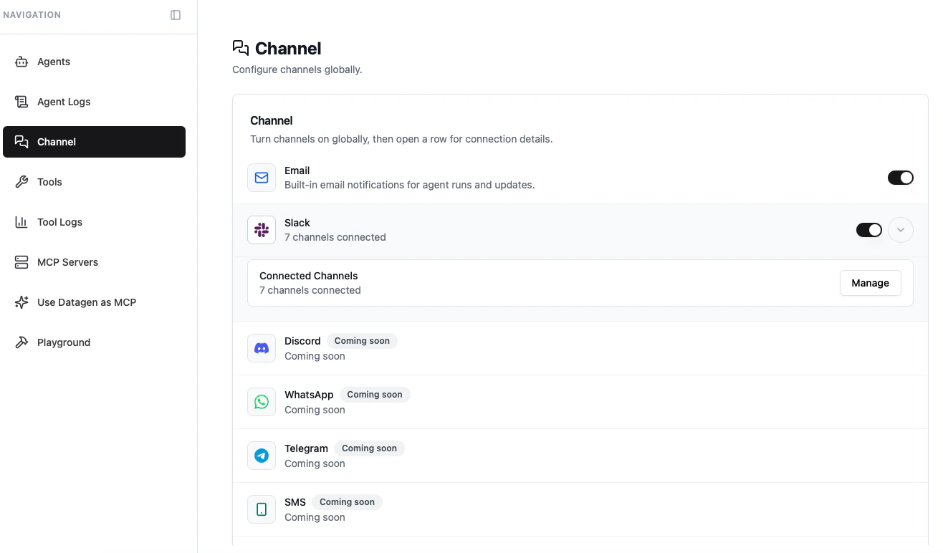Click the Tools wrench icon
The width and height of the screenshot is (943, 553).
click(x=21, y=182)
